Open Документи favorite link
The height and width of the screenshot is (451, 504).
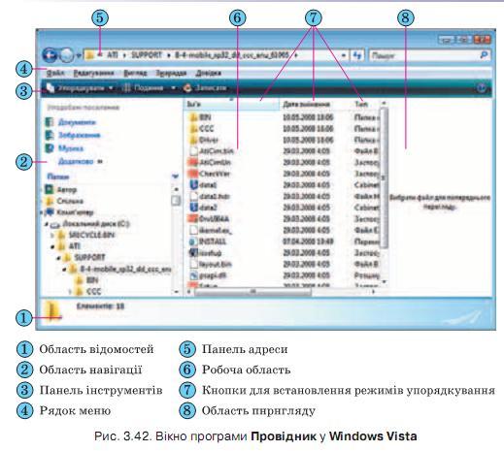[77, 122]
